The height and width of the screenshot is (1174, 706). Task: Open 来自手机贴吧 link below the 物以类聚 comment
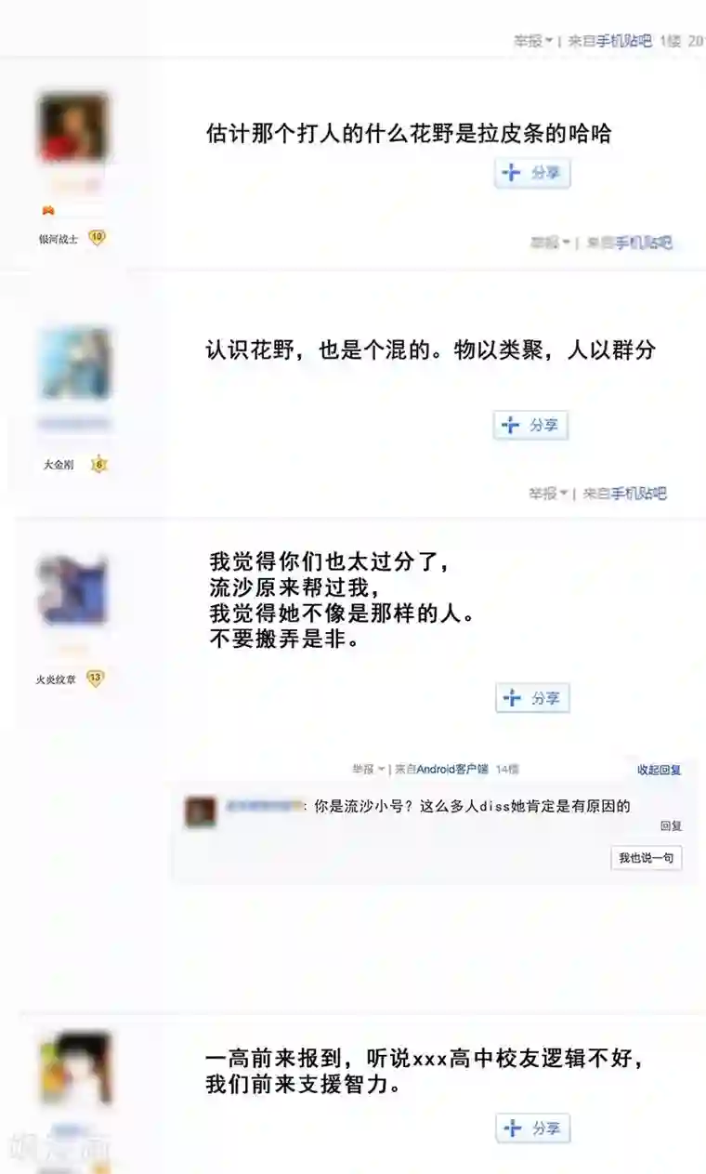pyautogui.click(x=625, y=494)
